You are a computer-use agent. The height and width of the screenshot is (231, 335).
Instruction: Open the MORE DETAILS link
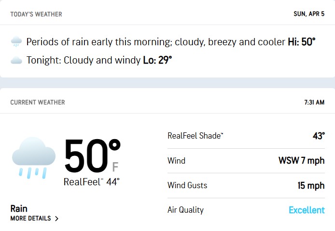(30, 218)
